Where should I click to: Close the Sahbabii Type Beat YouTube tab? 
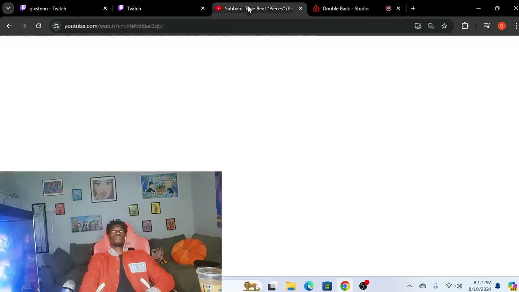pyautogui.click(x=300, y=8)
